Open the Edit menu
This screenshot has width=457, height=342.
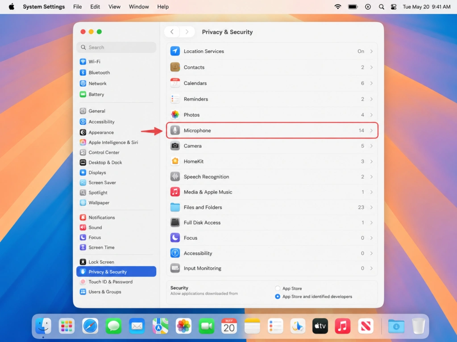(x=95, y=7)
